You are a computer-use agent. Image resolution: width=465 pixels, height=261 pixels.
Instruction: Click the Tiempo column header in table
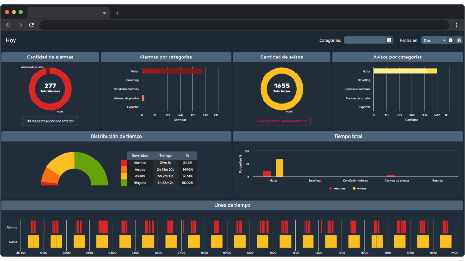pos(166,156)
